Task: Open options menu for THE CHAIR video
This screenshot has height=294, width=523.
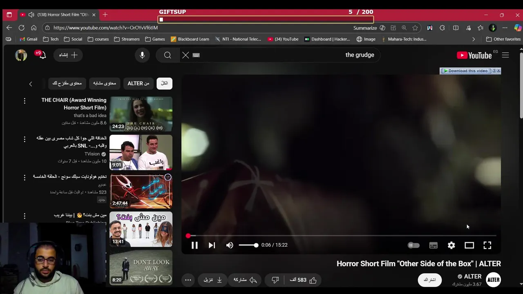Action: 25,100
